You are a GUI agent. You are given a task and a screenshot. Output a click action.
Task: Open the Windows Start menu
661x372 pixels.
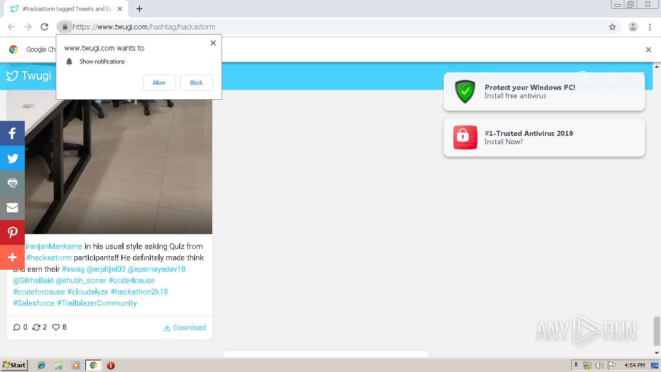tap(14, 365)
